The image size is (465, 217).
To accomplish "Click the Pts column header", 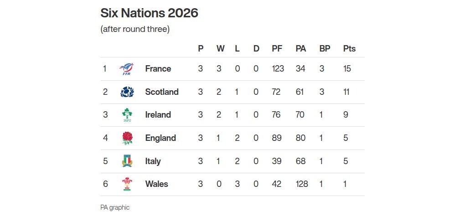I will (349, 48).
